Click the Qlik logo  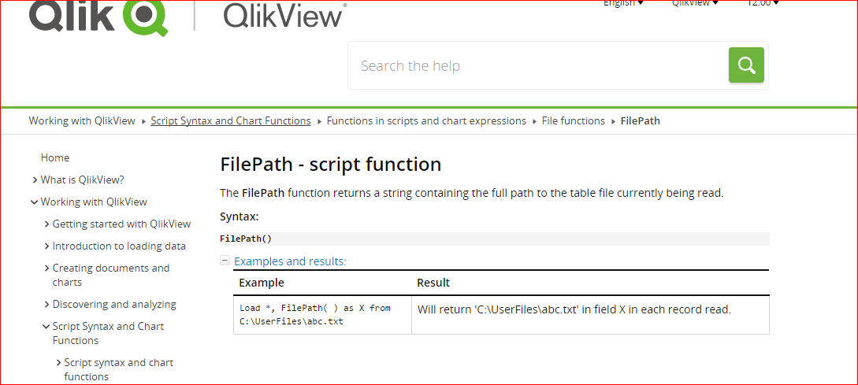click(x=98, y=16)
